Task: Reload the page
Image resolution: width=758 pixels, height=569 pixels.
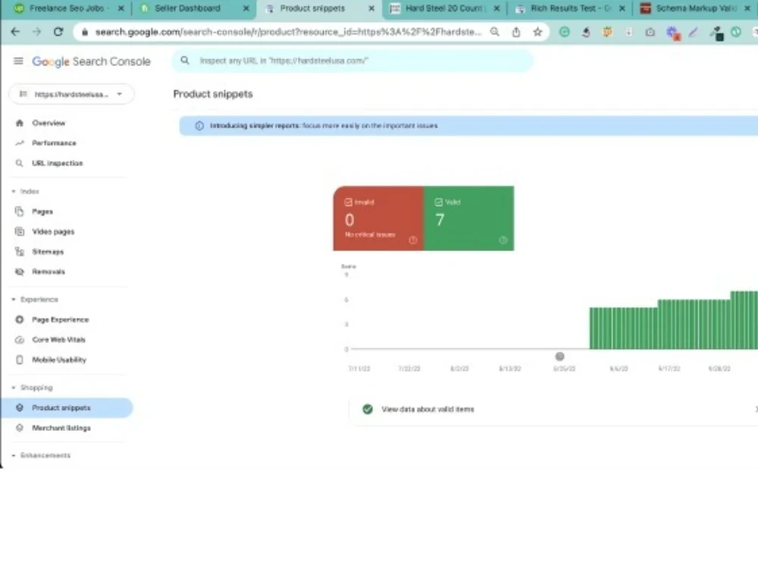Action: pos(58,32)
